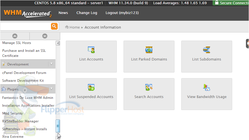Open List Subdomains icon
This screenshot has height=140, width=249.
pyautogui.click(x=207, y=50)
